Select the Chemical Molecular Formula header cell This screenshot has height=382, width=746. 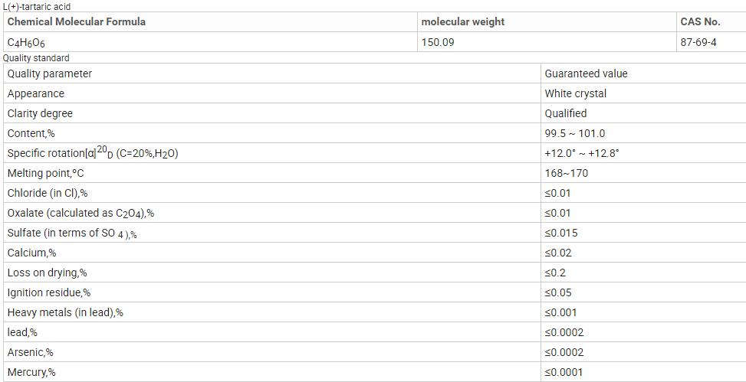(76, 21)
